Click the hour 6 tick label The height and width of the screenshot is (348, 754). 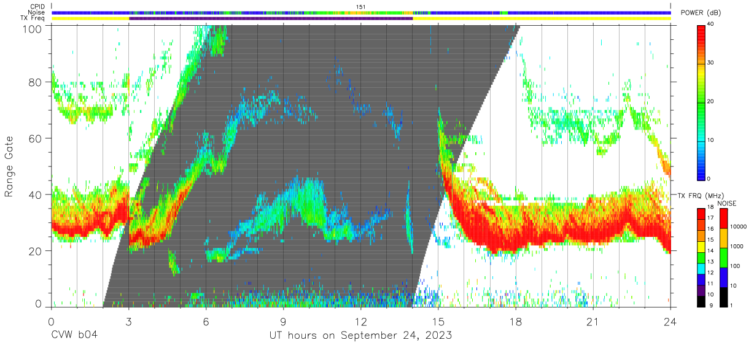click(206, 321)
